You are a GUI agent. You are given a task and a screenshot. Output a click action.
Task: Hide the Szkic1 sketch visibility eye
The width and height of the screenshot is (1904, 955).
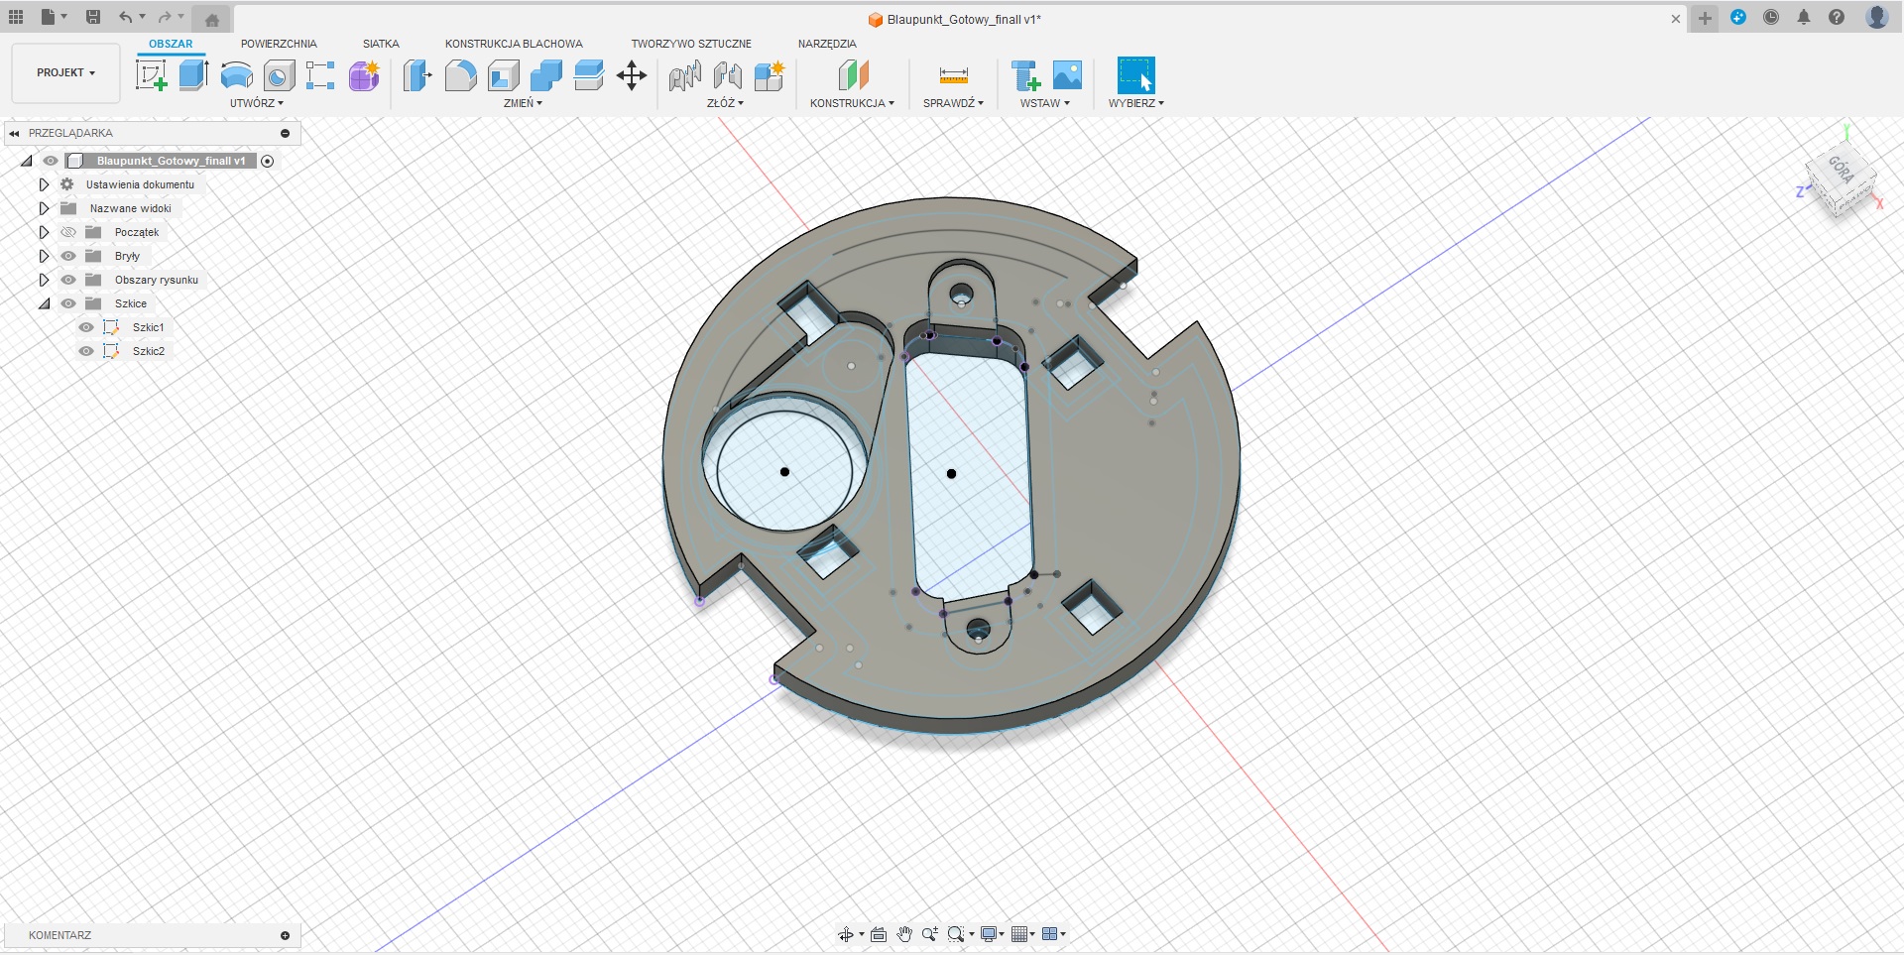86,327
